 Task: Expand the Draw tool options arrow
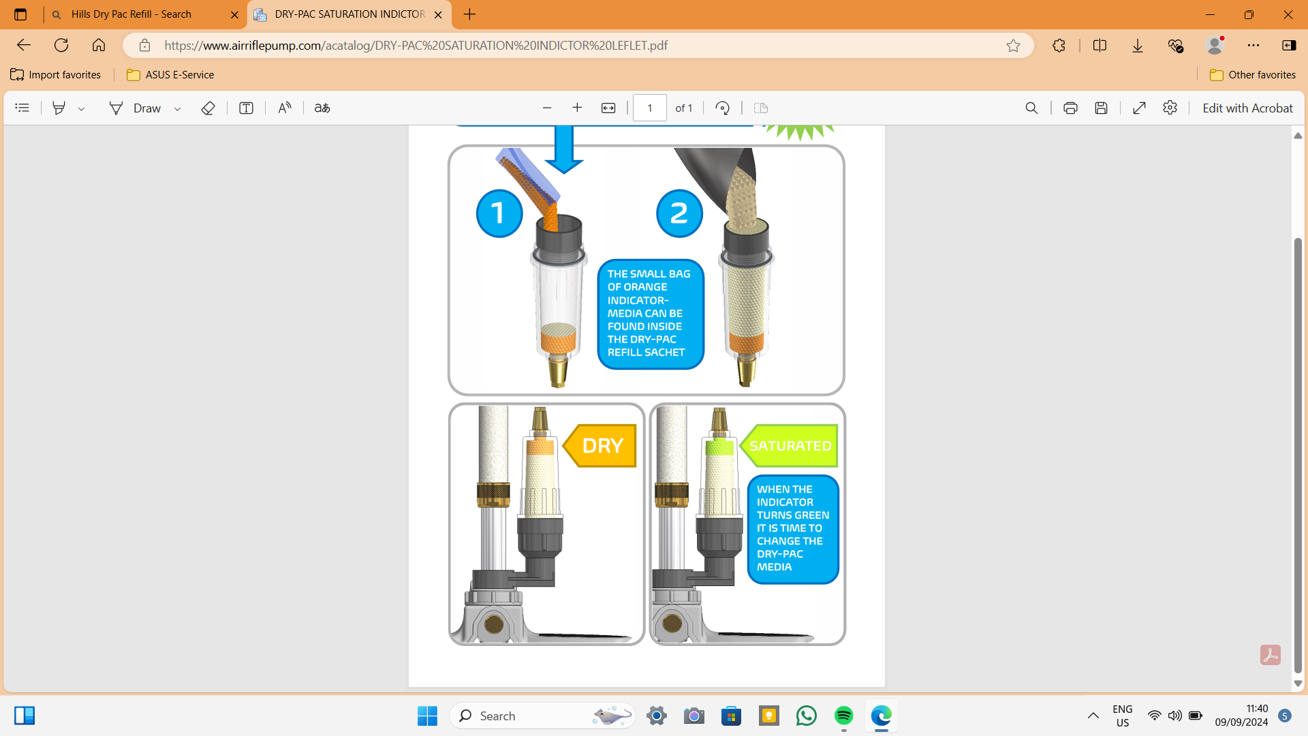(177, 108)
